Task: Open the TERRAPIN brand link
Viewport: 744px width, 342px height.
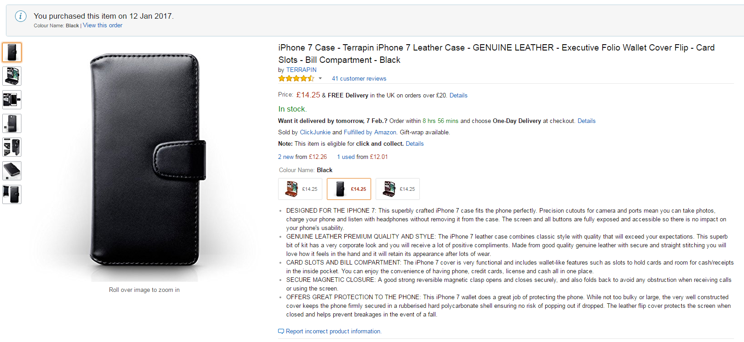Action: [301, 70]
